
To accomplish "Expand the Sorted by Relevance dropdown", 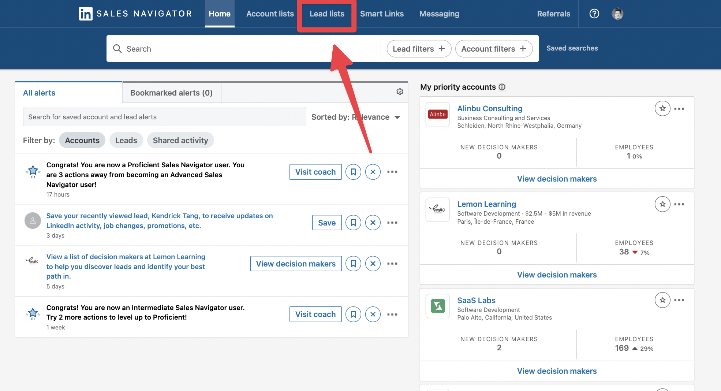I will point(356,117).
